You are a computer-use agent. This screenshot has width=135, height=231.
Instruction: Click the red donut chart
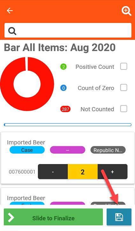point(27,84)
